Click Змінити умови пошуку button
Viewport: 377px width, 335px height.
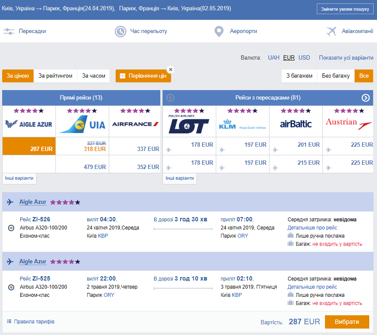[x=345, y=9]
